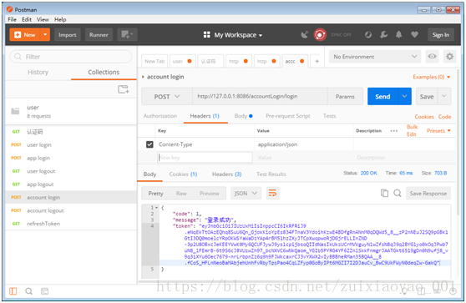This screenshot has width=466, height=303.
Task: Open the Test Results tab
Action: pyautogui.click(x=271, y=174)
